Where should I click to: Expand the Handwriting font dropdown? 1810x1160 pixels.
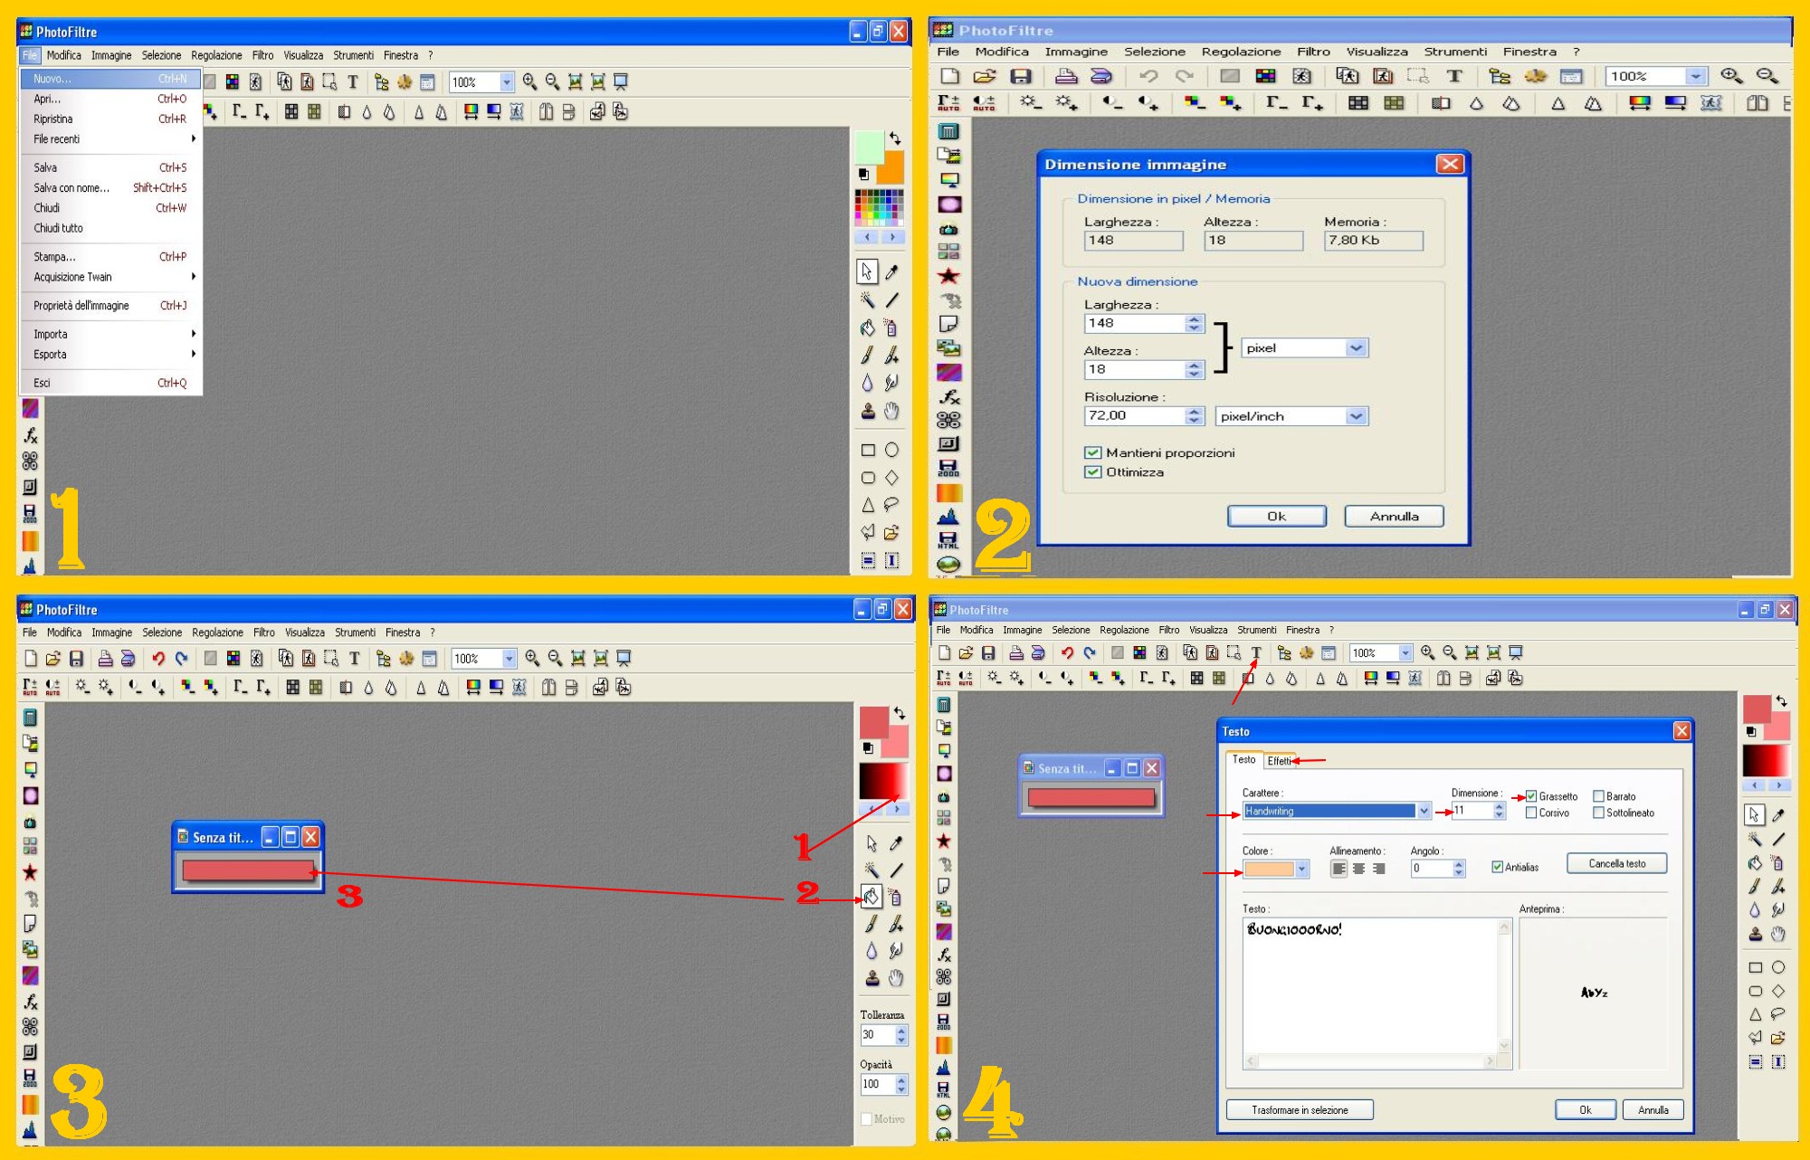[x=1424, y=811]
